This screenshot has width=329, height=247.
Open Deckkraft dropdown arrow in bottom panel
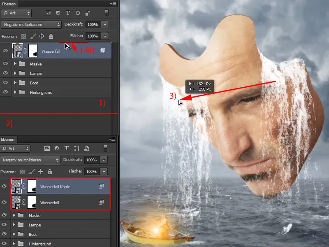tap(104, 160)
